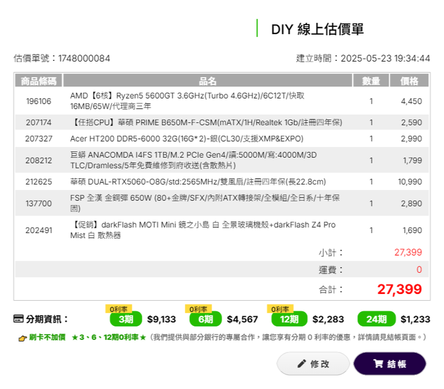Screen dimensions: 444x389
Task: Click the 巨蟒 ANACOMDA I4FS 1TB product name
Action: click(x=194, y=160)
